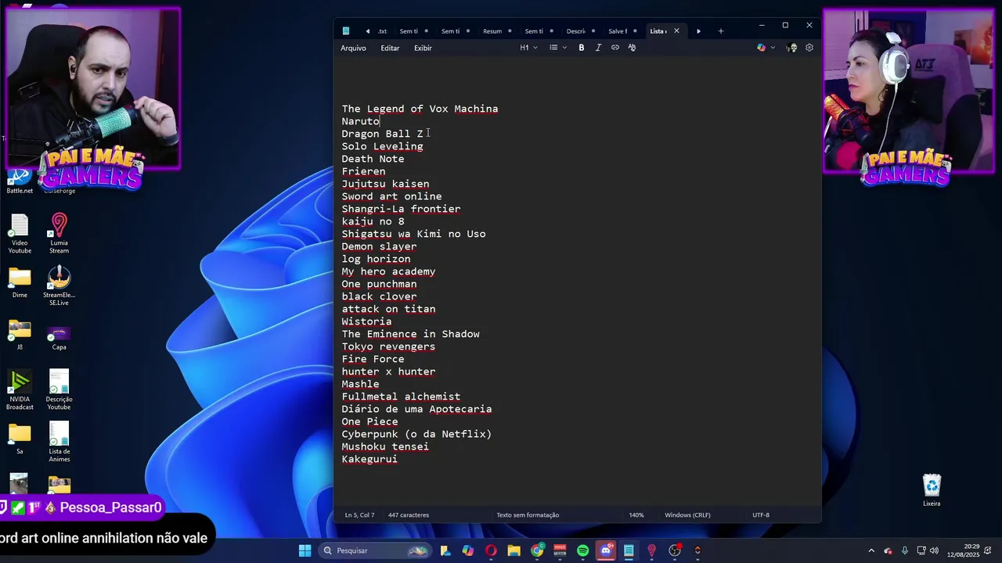The height and width of the screenshot is (563, 1002).
Task: Open the Lixeira recycle bin
Action: [x=932, y=490]
